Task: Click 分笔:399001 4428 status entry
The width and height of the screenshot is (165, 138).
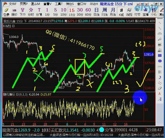Action: pyautogui.click(x=121, y=130)
